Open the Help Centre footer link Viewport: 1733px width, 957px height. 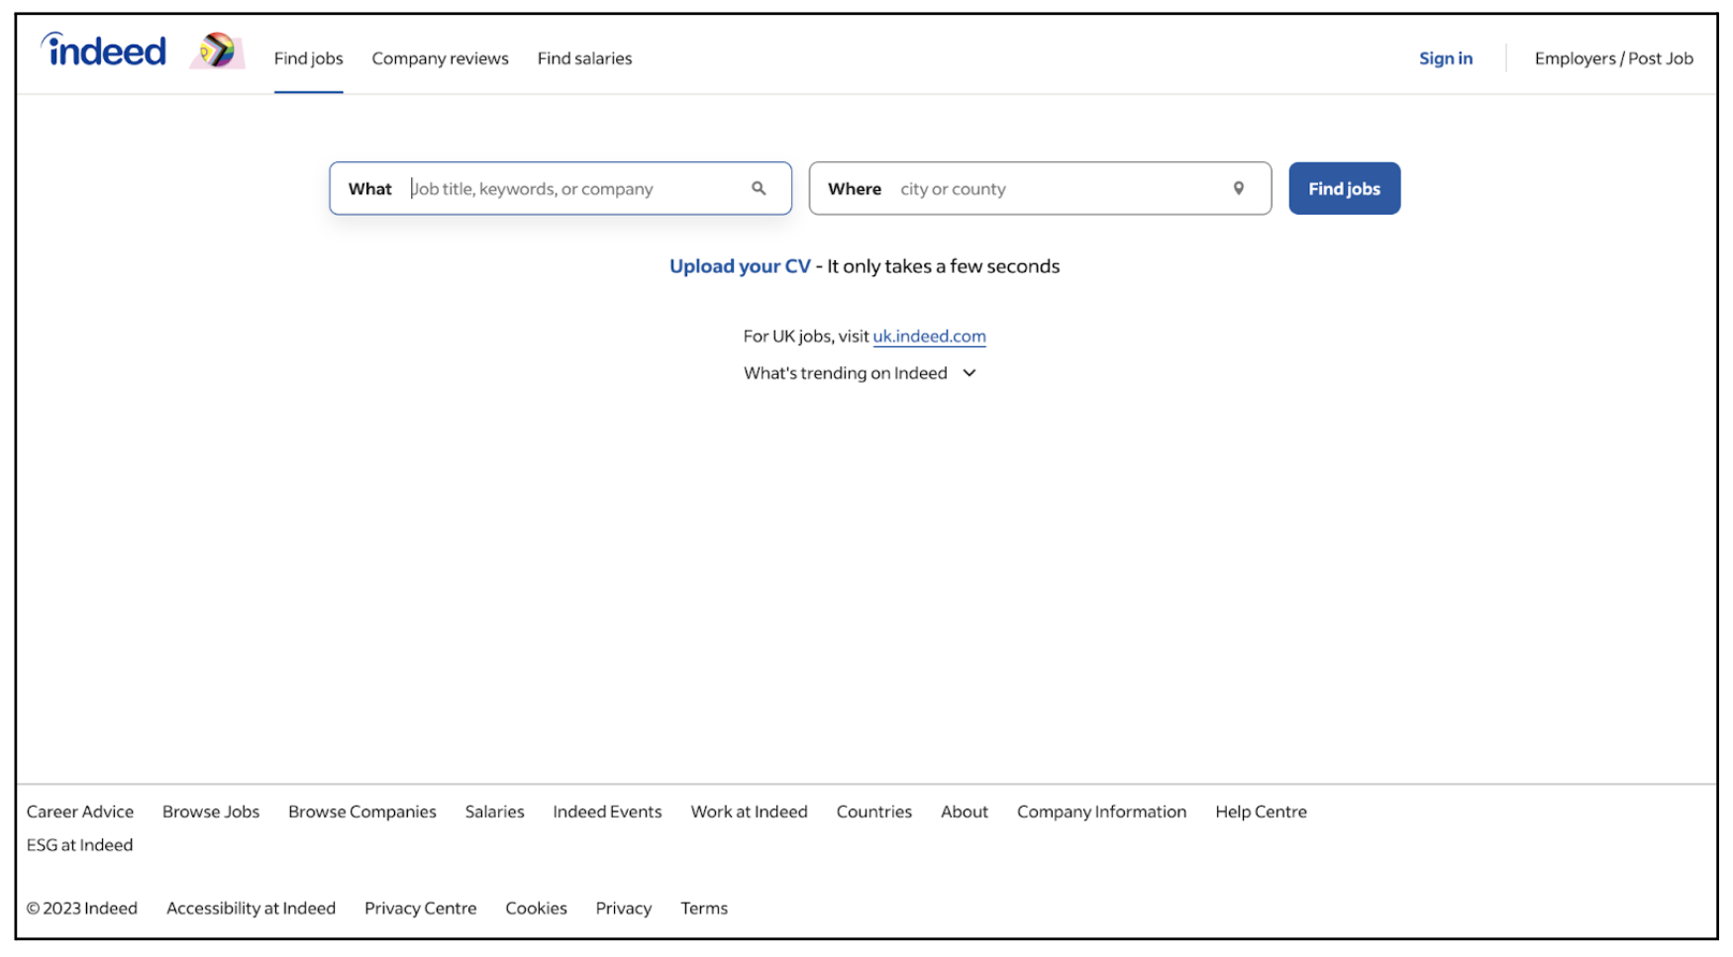pyautogui.click(x=1261, y=812)
